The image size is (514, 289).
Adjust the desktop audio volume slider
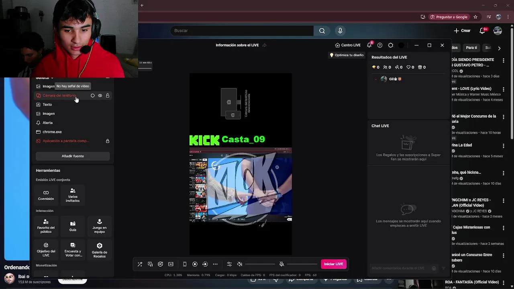click(260, 264)
